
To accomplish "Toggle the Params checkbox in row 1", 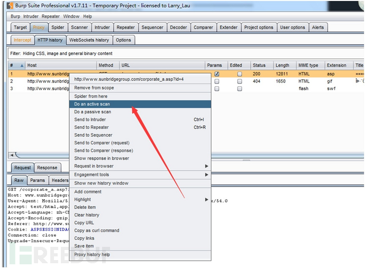I will tap(217, 74).
